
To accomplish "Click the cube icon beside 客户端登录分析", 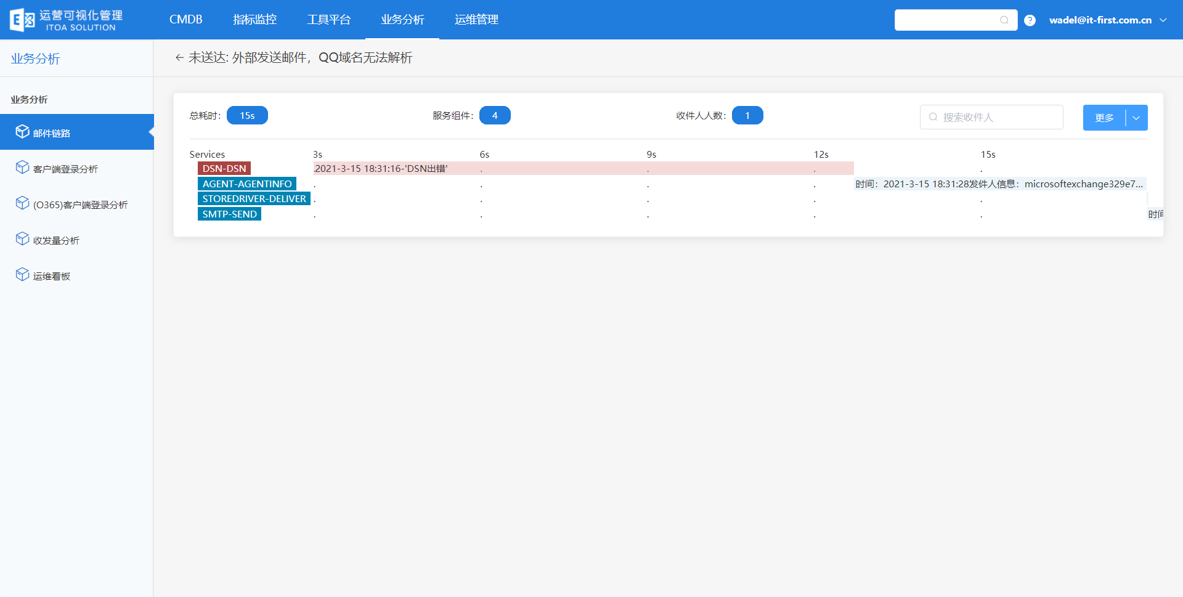I will click(x=22, y=167).
